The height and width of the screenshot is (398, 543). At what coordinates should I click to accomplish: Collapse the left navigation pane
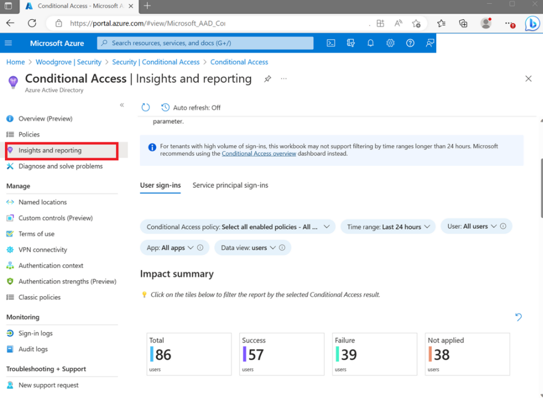pyautogui.click(x=122, y=105)
